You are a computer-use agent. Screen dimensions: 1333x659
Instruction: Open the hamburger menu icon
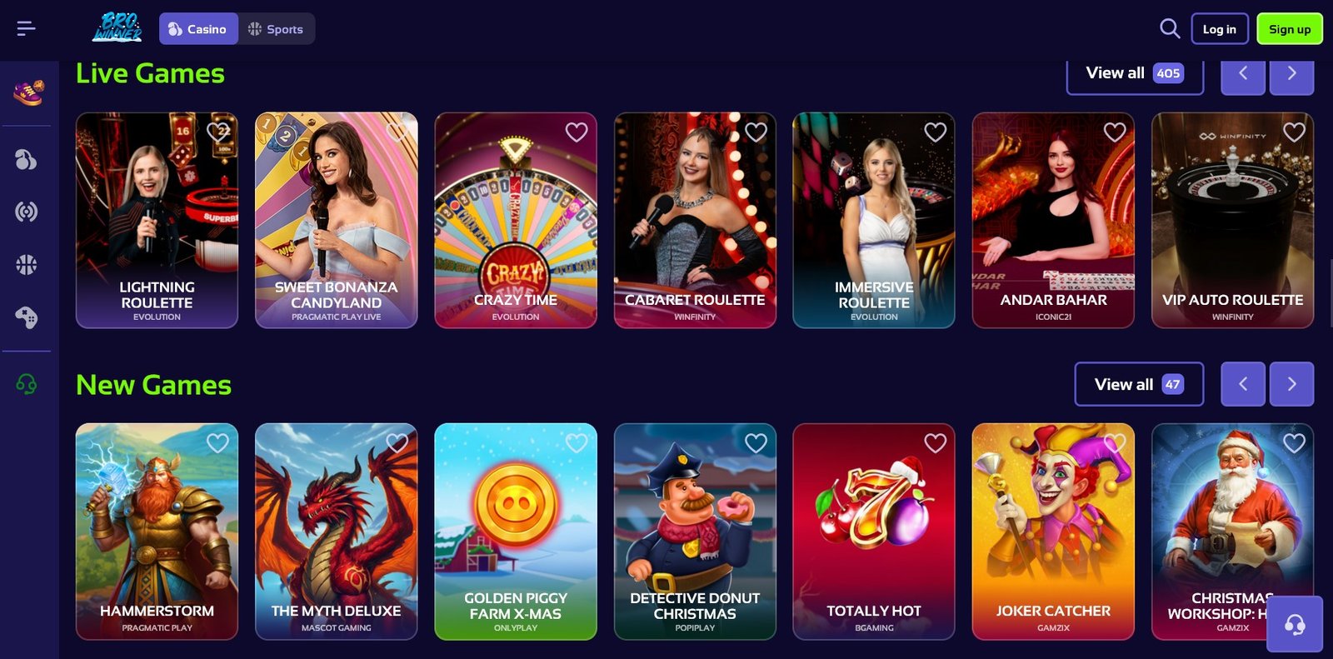pos(26,29)
